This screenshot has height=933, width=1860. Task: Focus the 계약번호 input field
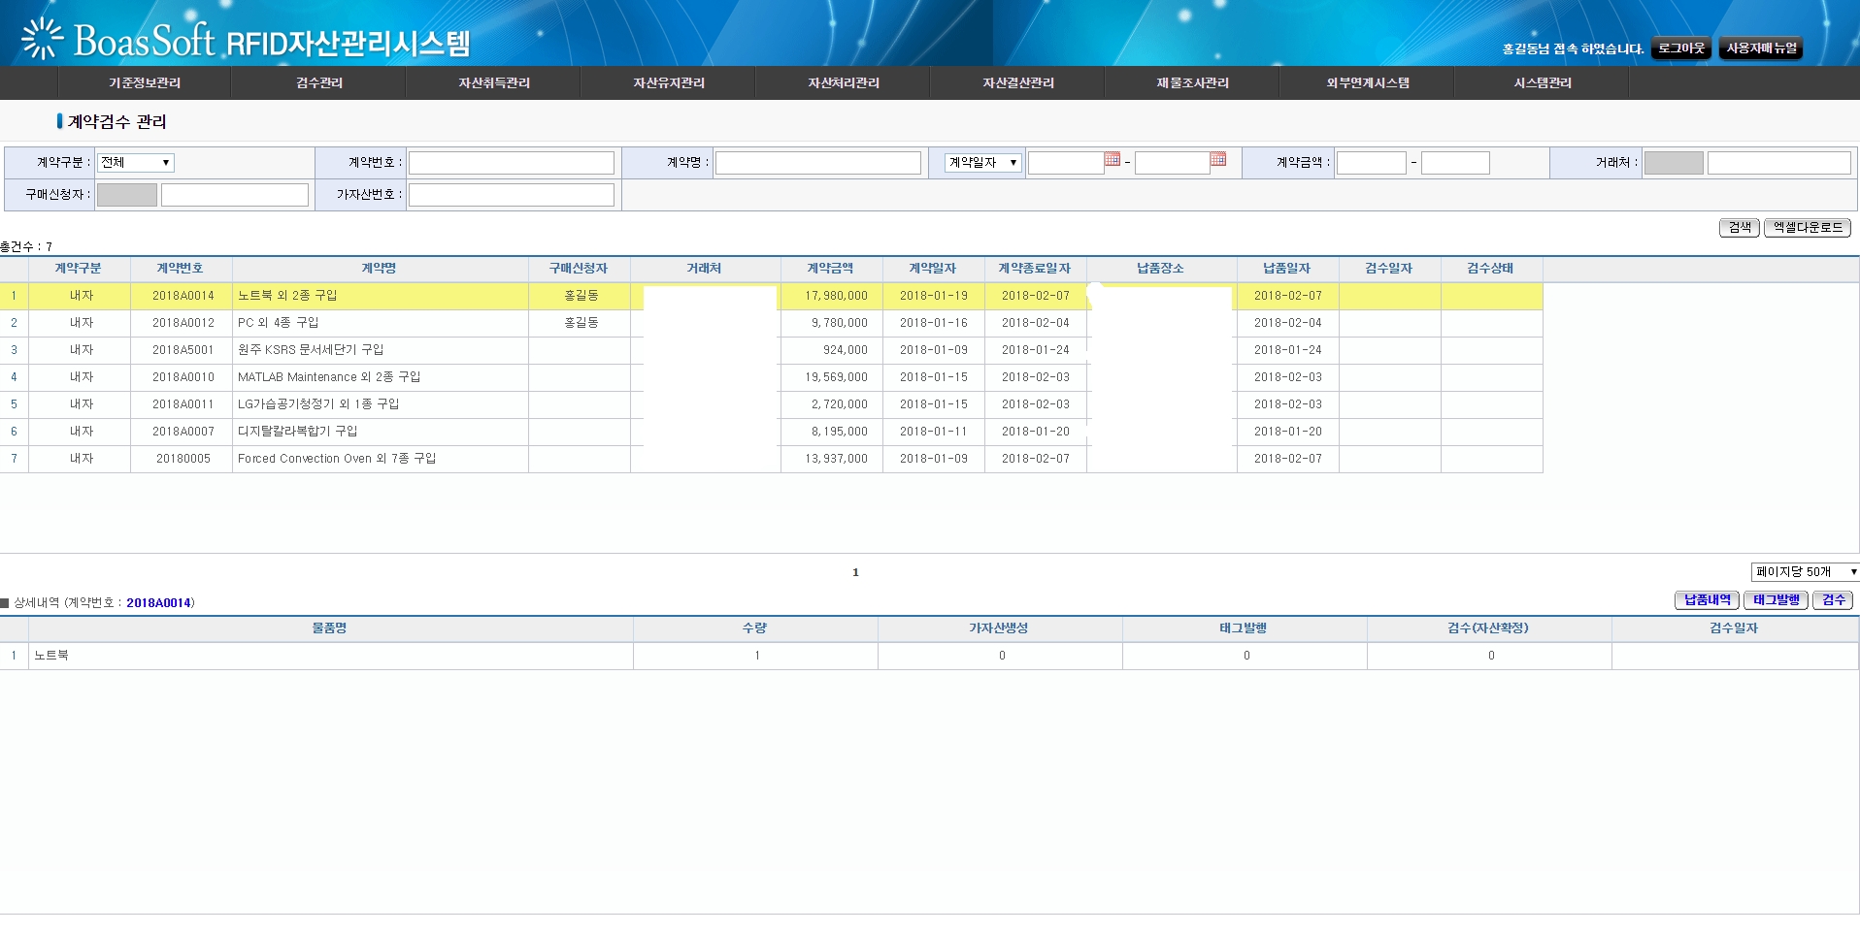512,163
